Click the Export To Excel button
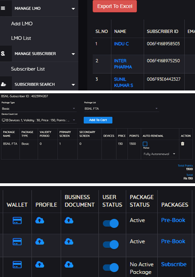195x277 pixels. pyautogui.click(x=115, y=6)
